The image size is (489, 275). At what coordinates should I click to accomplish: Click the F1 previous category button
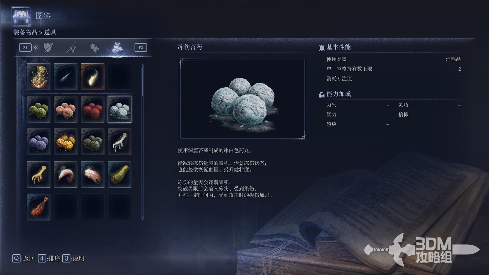tap(25, 47)
